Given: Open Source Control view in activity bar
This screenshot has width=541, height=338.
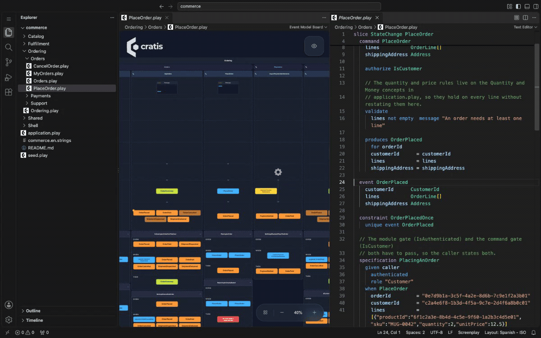Looking at the screenshot, I should pos(9,62).
